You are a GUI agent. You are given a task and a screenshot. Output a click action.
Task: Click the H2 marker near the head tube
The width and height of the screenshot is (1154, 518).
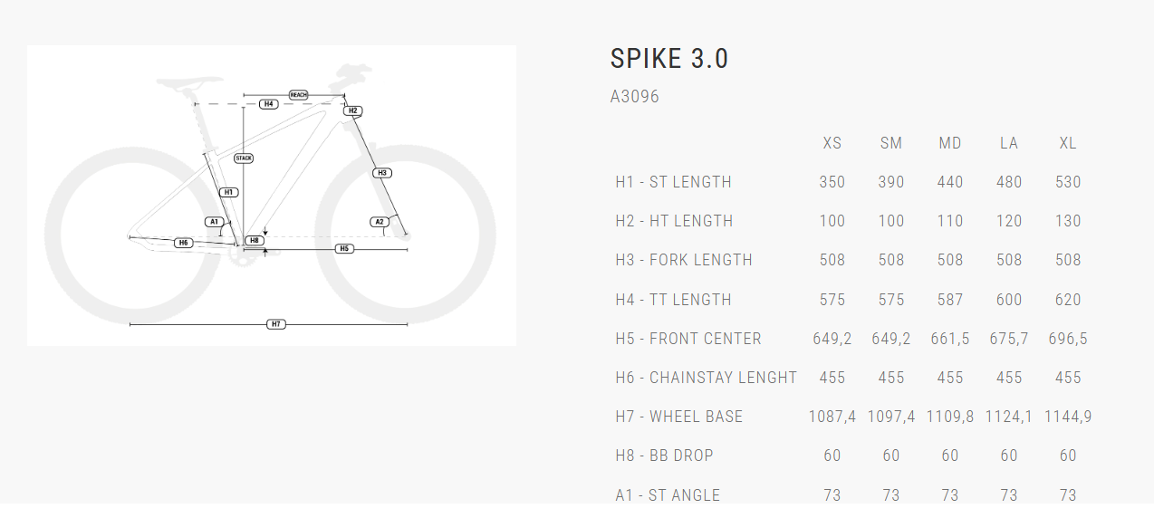(353, 111)
